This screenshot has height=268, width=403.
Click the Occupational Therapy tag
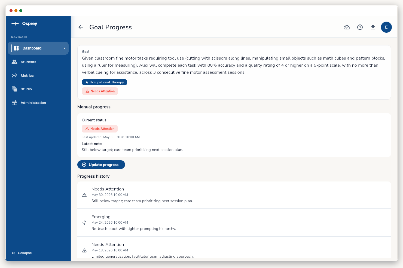(105, 82)
